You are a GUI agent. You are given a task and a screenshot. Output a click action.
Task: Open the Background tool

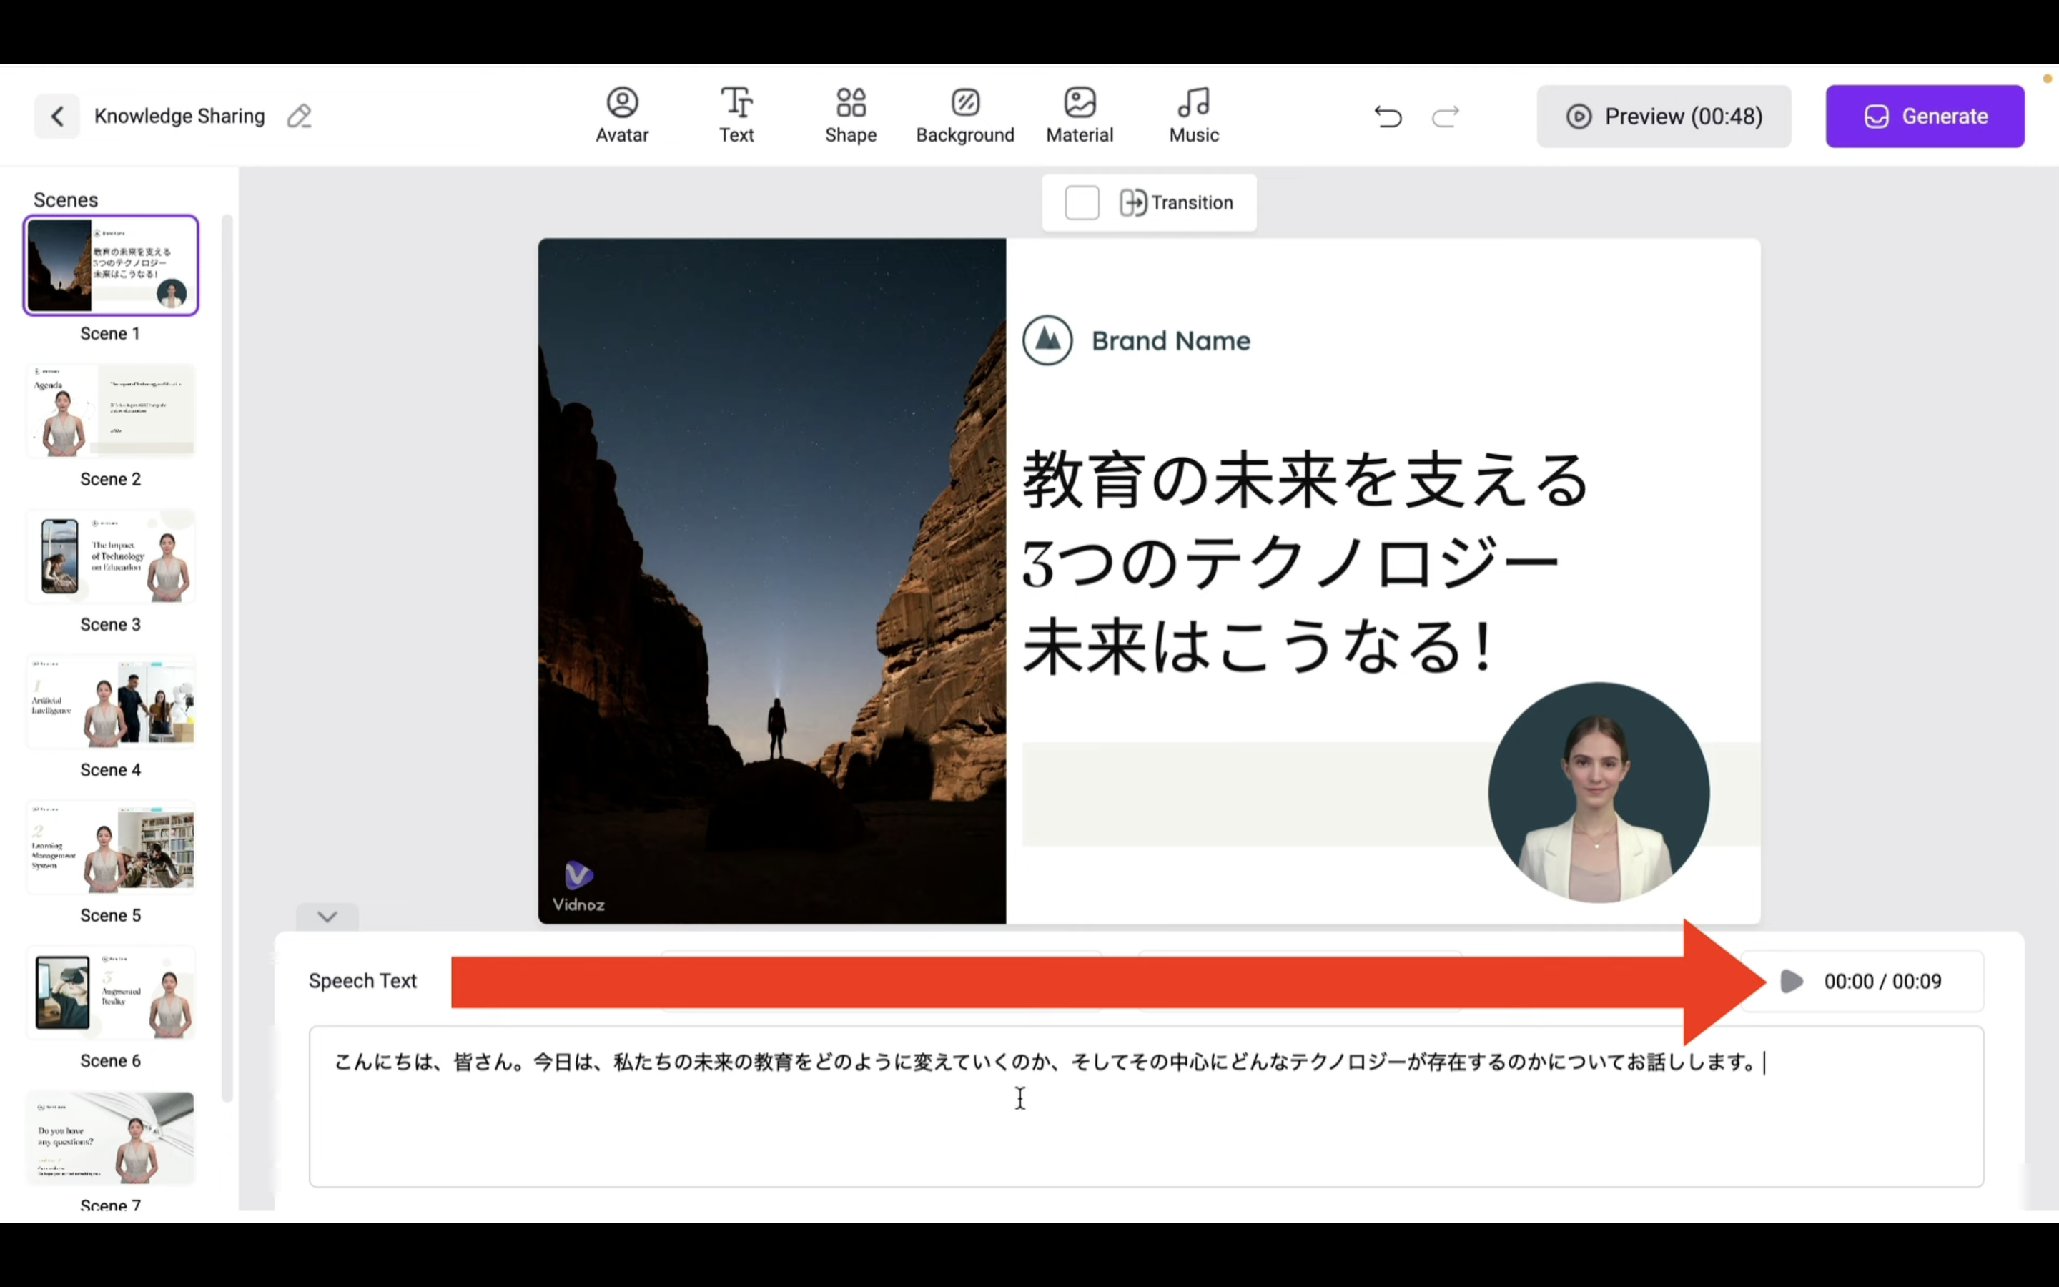[x=965, y=115]
